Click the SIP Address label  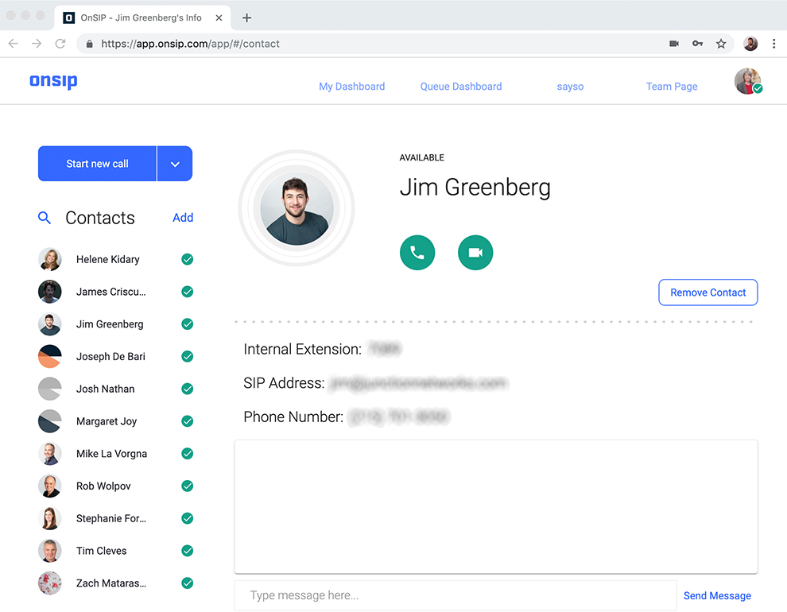pyautogui.click(x=284, y=383)
